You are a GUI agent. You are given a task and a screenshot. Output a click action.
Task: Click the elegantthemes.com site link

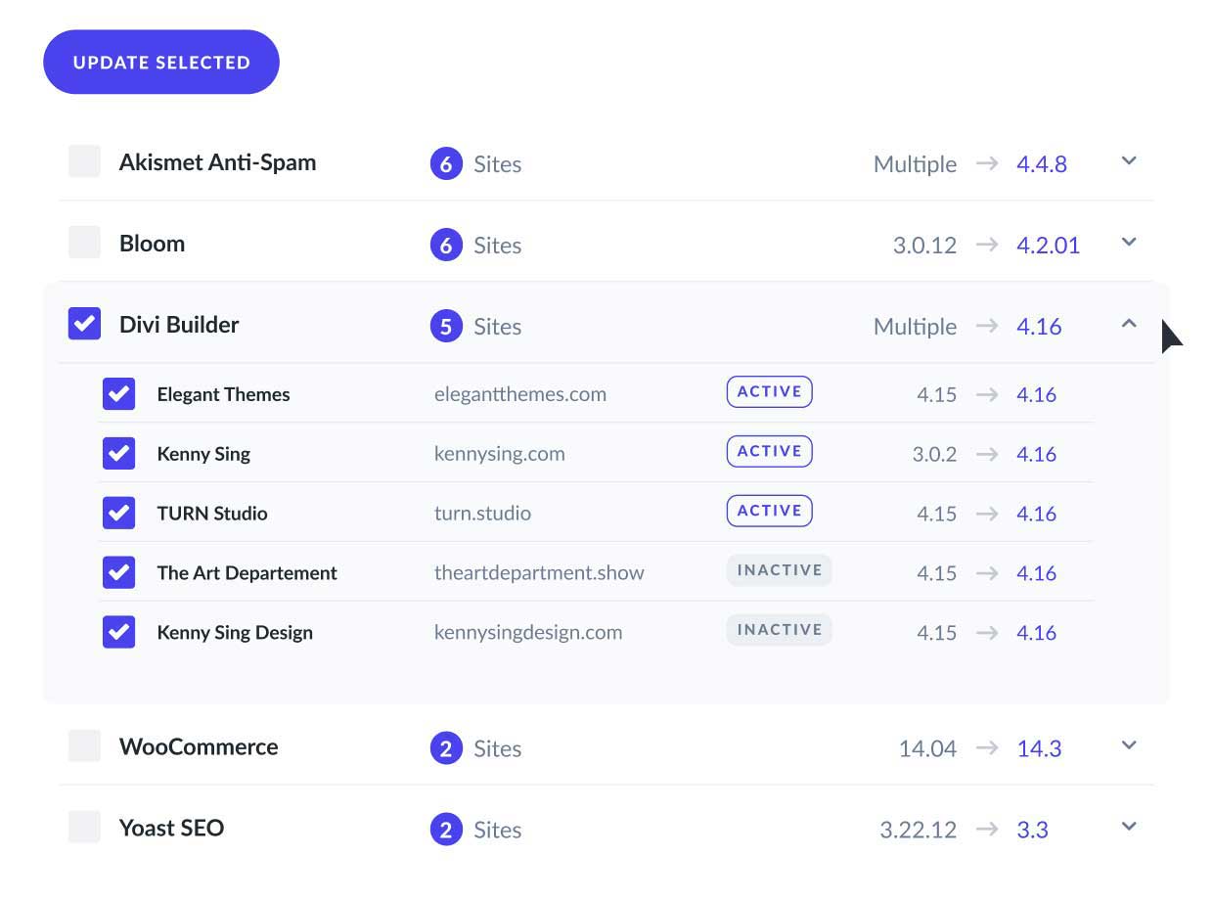520,393
